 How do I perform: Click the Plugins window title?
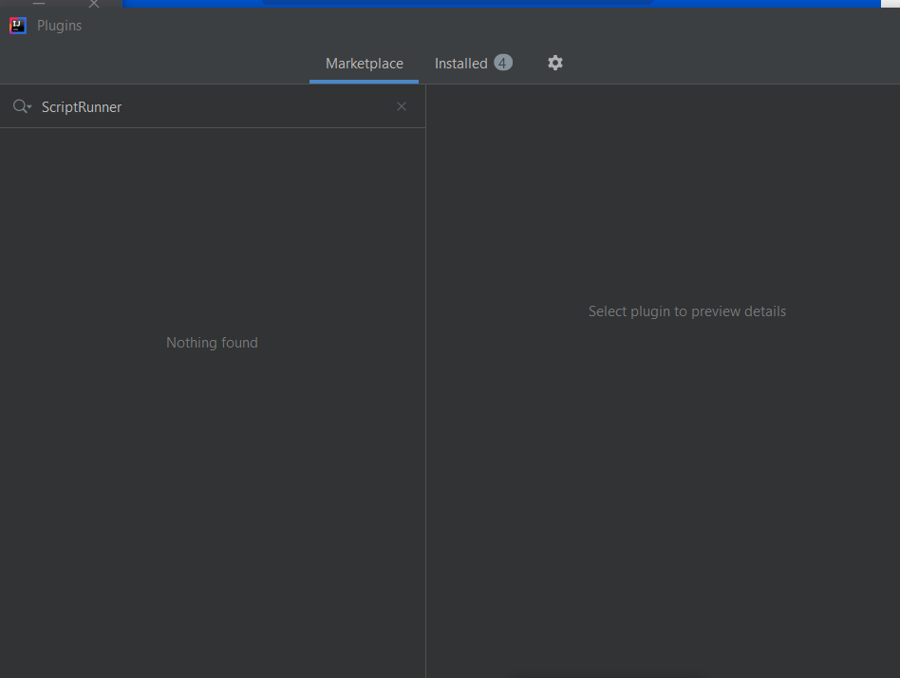coord(59,26)
